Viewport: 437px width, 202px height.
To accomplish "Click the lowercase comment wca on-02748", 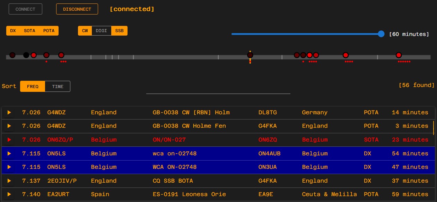I will 175,154.
